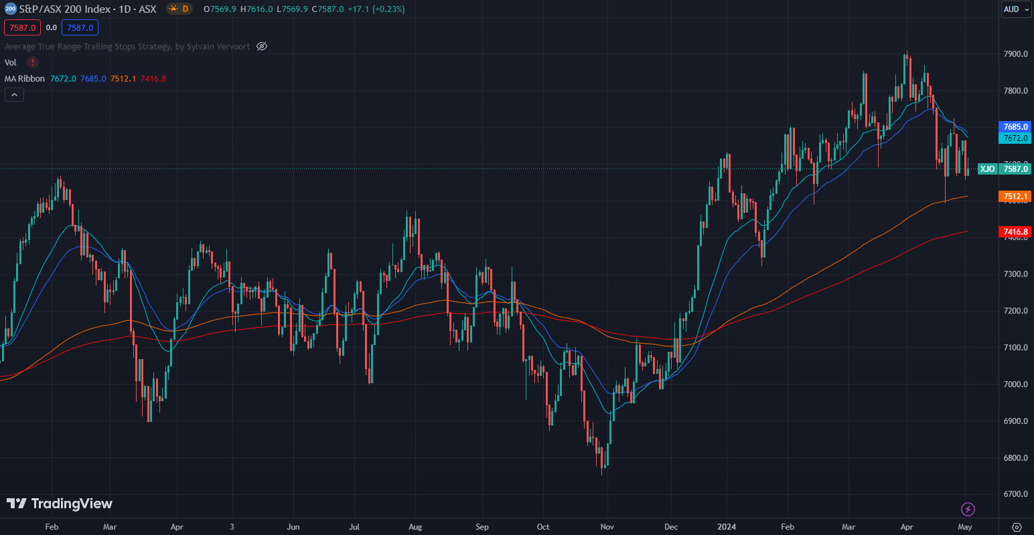This screenshot has height=535, width=1034.
Task: Click the 6800.0 price scale level
Action: point(1015,458)
